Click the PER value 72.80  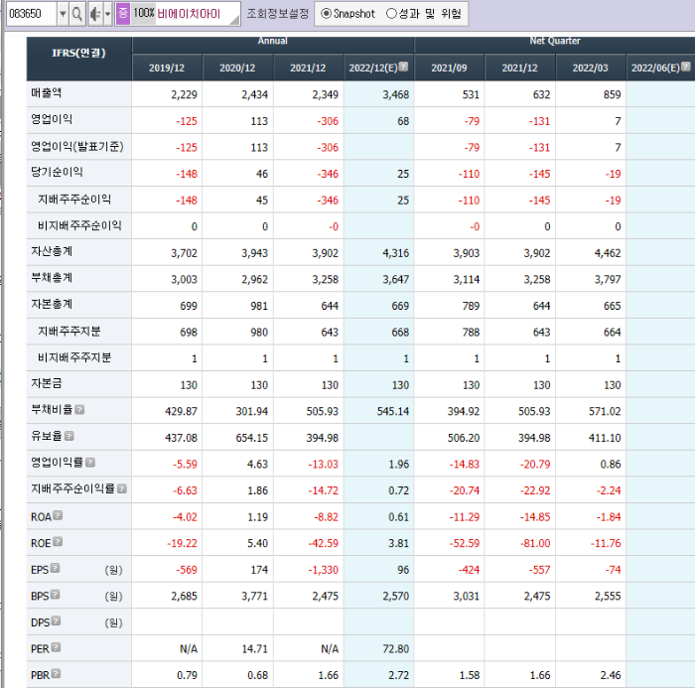[x=396, y=649]
